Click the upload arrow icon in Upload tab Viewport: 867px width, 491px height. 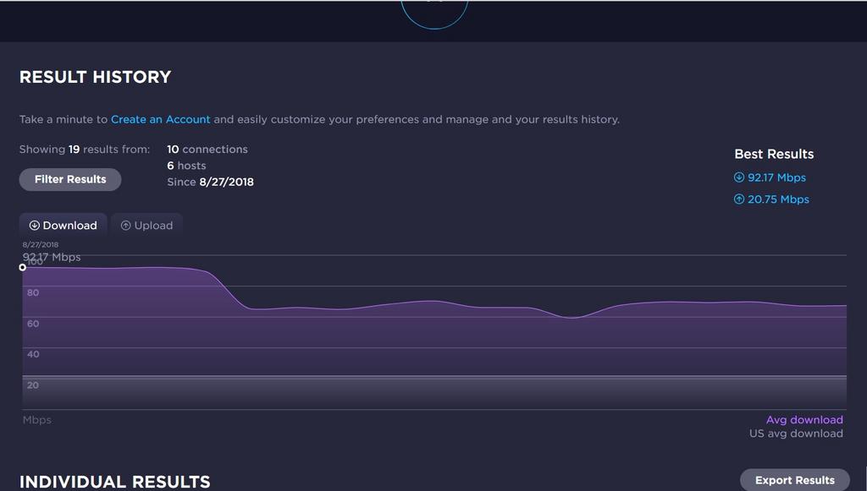click(x=125, y=225)
